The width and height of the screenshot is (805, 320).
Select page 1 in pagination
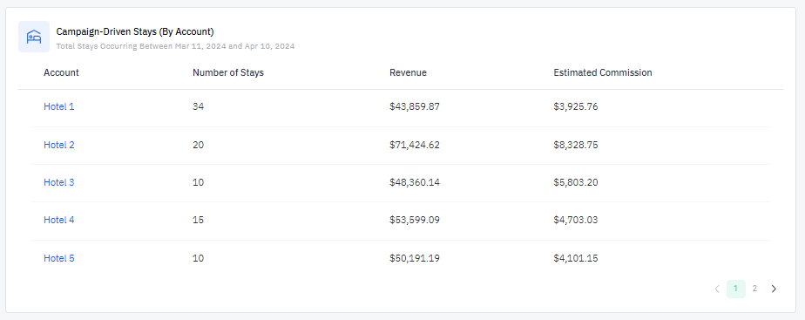[x=735, y=289]
